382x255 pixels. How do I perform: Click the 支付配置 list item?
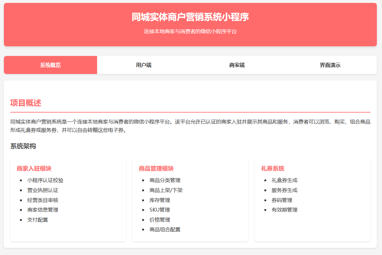[x=38, y=220]
